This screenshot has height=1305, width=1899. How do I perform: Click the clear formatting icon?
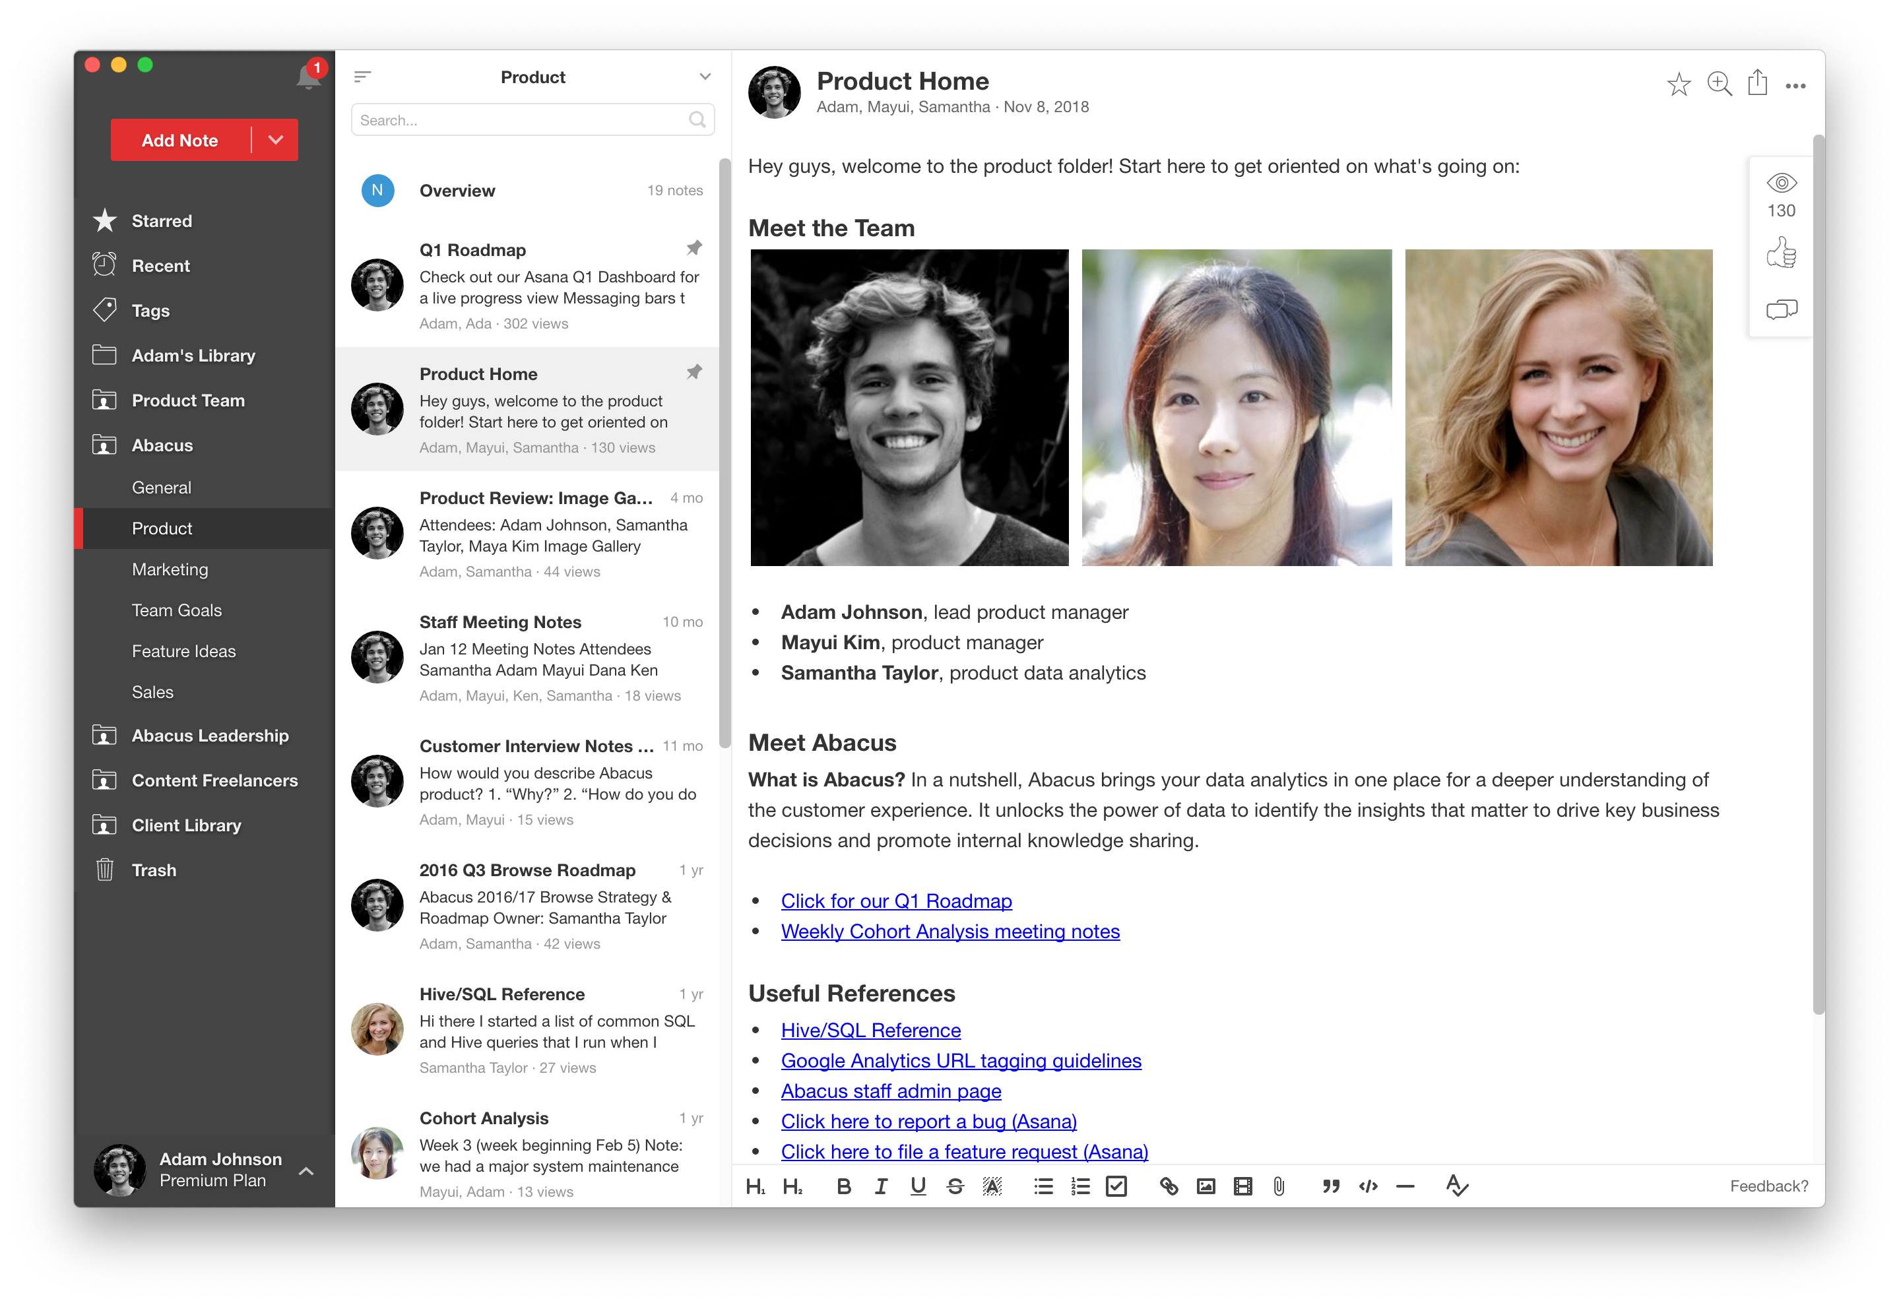coord(1456,1186)
